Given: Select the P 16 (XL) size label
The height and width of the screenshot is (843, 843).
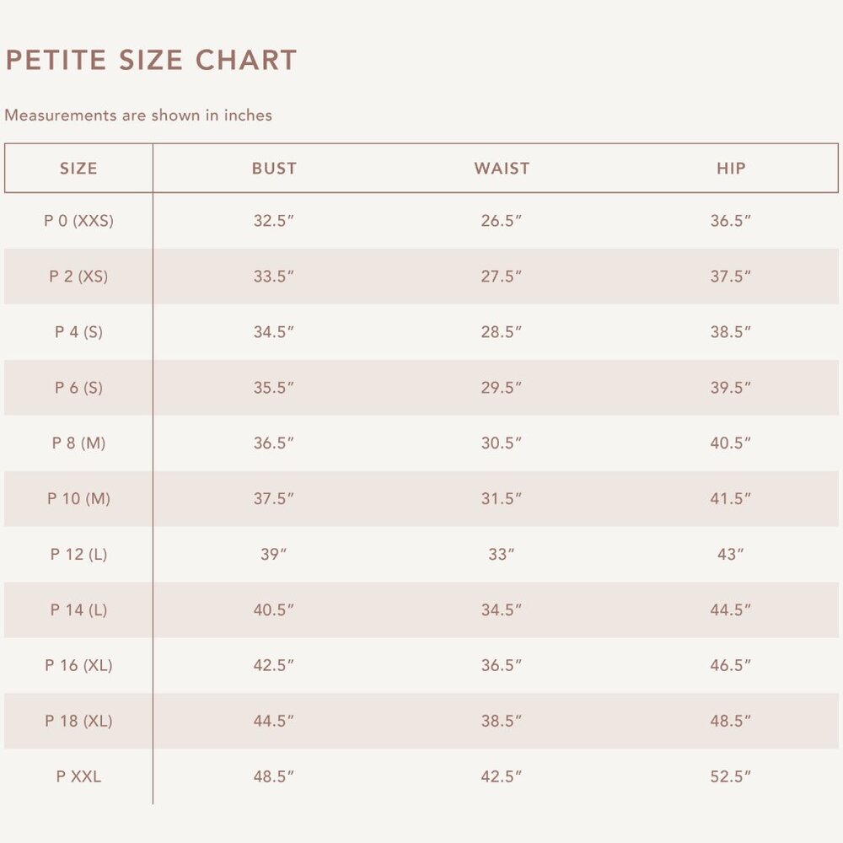Looking at the screenshot, I should pyautogui.click(x=78, y=665).
